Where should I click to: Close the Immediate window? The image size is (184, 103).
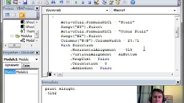pos(178,82)
